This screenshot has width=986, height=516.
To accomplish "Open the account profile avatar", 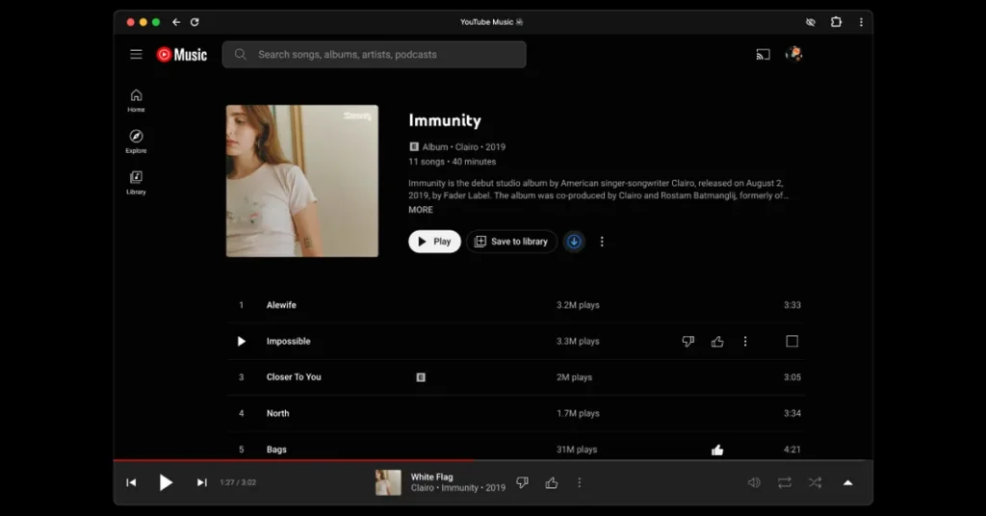I will click(x=794, y=54).
